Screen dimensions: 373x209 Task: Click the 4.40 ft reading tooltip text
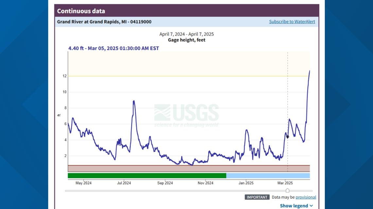(114, 48)
